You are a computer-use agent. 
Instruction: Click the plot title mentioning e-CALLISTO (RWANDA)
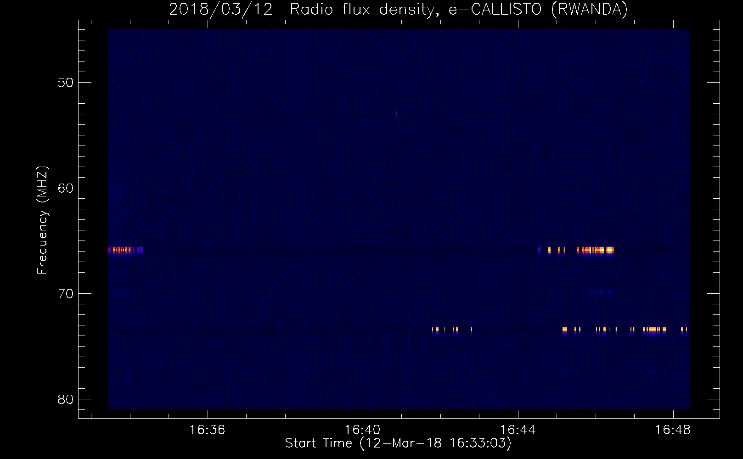[398, 9]
